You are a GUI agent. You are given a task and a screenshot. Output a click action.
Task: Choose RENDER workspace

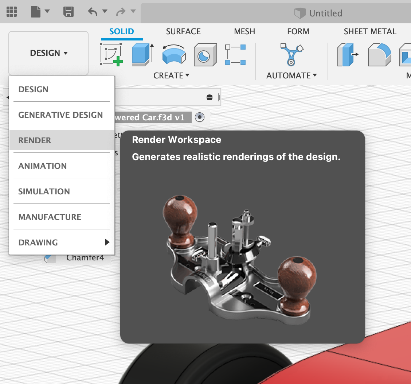click(x=62, y=140)
